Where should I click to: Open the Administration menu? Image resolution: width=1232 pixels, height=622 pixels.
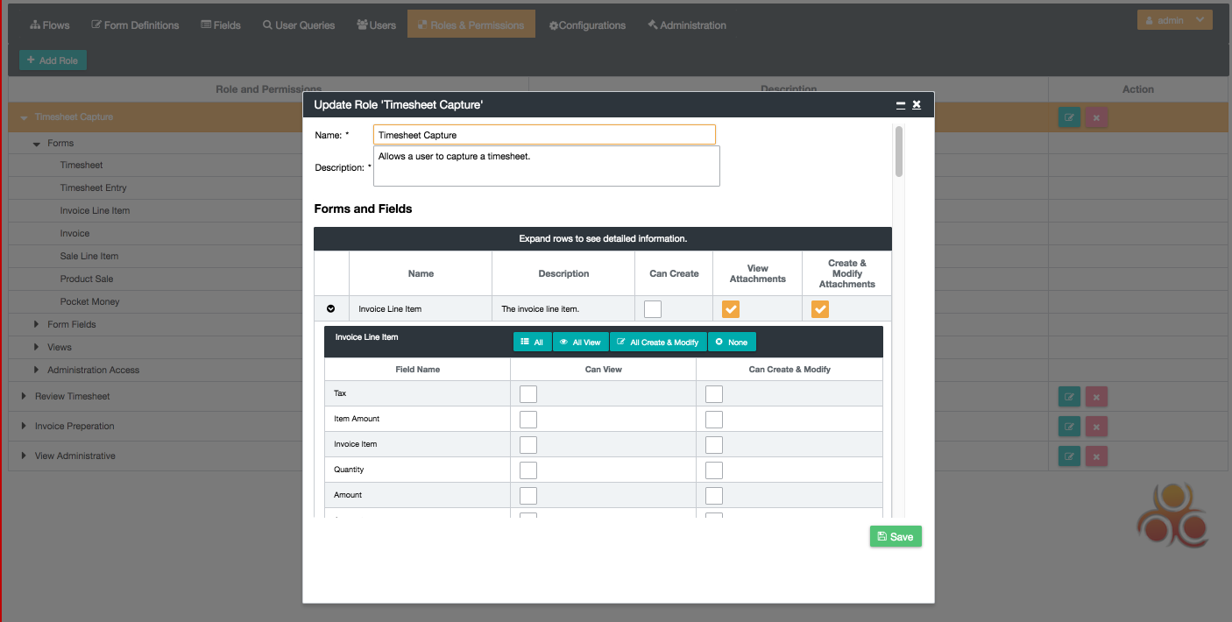click(x=687, y=25)
